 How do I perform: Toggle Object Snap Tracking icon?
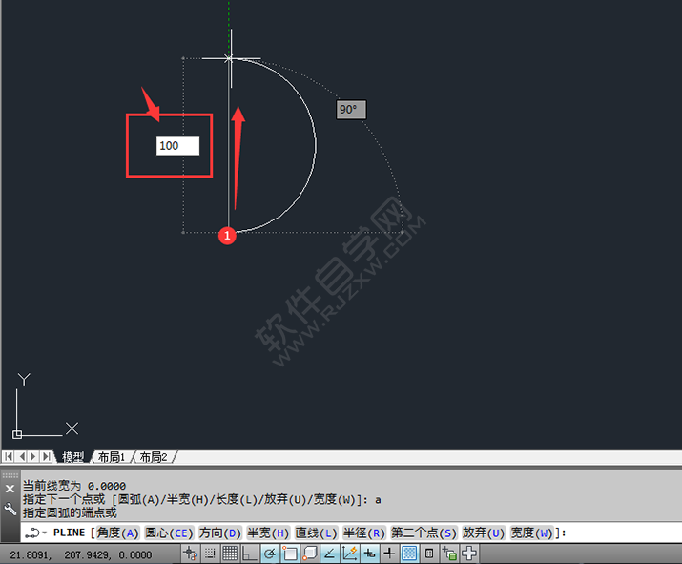[x=330, y=554]
